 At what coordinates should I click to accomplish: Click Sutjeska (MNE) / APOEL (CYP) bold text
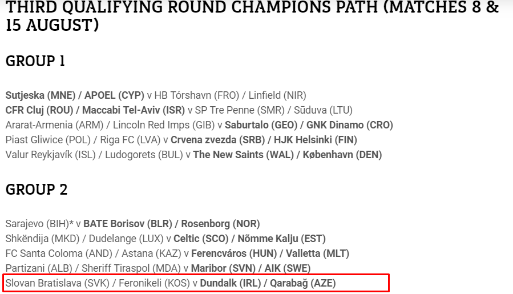[x=75, y=95]
